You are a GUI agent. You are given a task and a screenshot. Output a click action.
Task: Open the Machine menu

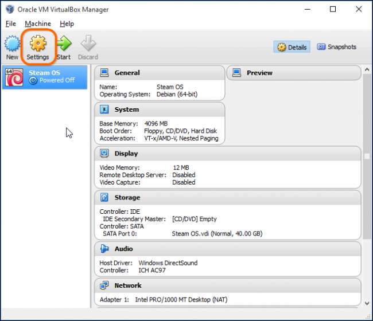coord(38,24)
